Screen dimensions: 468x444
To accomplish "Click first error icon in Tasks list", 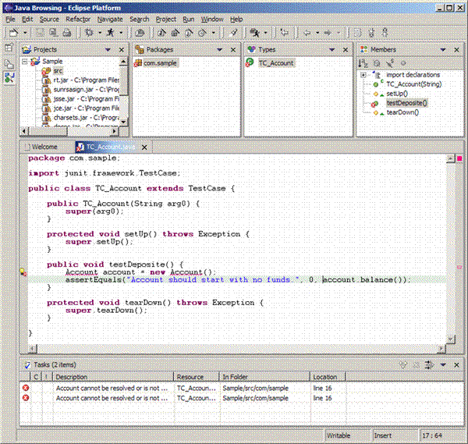I will point(26,388).
